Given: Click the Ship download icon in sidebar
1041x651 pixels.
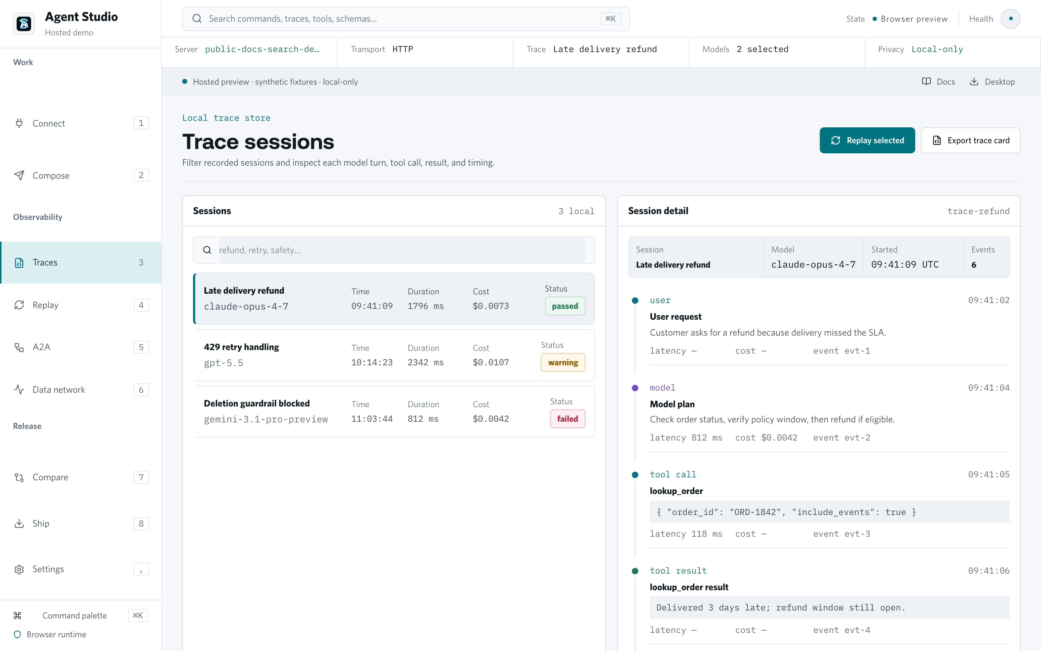Looking at the screenshot, I should (x=19, y=523).
